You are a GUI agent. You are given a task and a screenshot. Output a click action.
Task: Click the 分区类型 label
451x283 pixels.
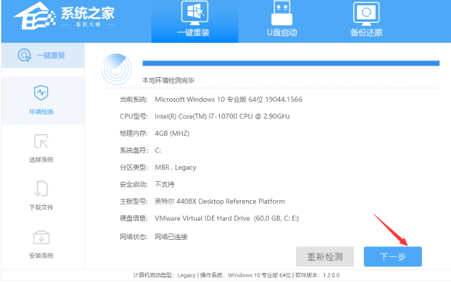click(133, 167)
